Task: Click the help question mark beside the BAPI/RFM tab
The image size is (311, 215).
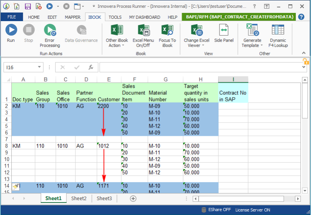Action: point(301,17)
